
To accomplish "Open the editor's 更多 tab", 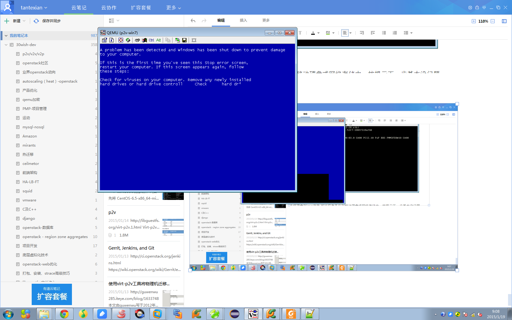I will pos(266,20).
